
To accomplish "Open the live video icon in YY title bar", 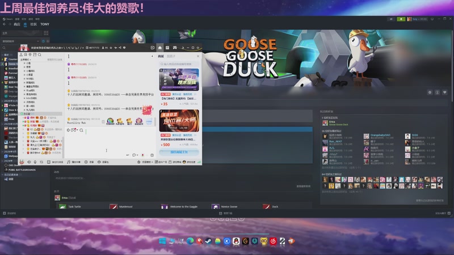I will click(x=153, y=48).
